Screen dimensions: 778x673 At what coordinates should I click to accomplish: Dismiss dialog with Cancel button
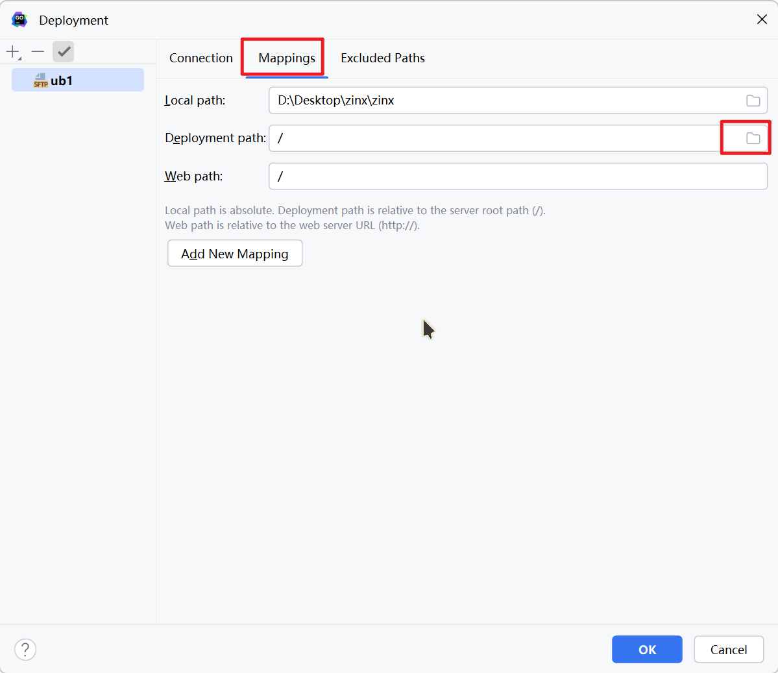[x=729, y=649]
